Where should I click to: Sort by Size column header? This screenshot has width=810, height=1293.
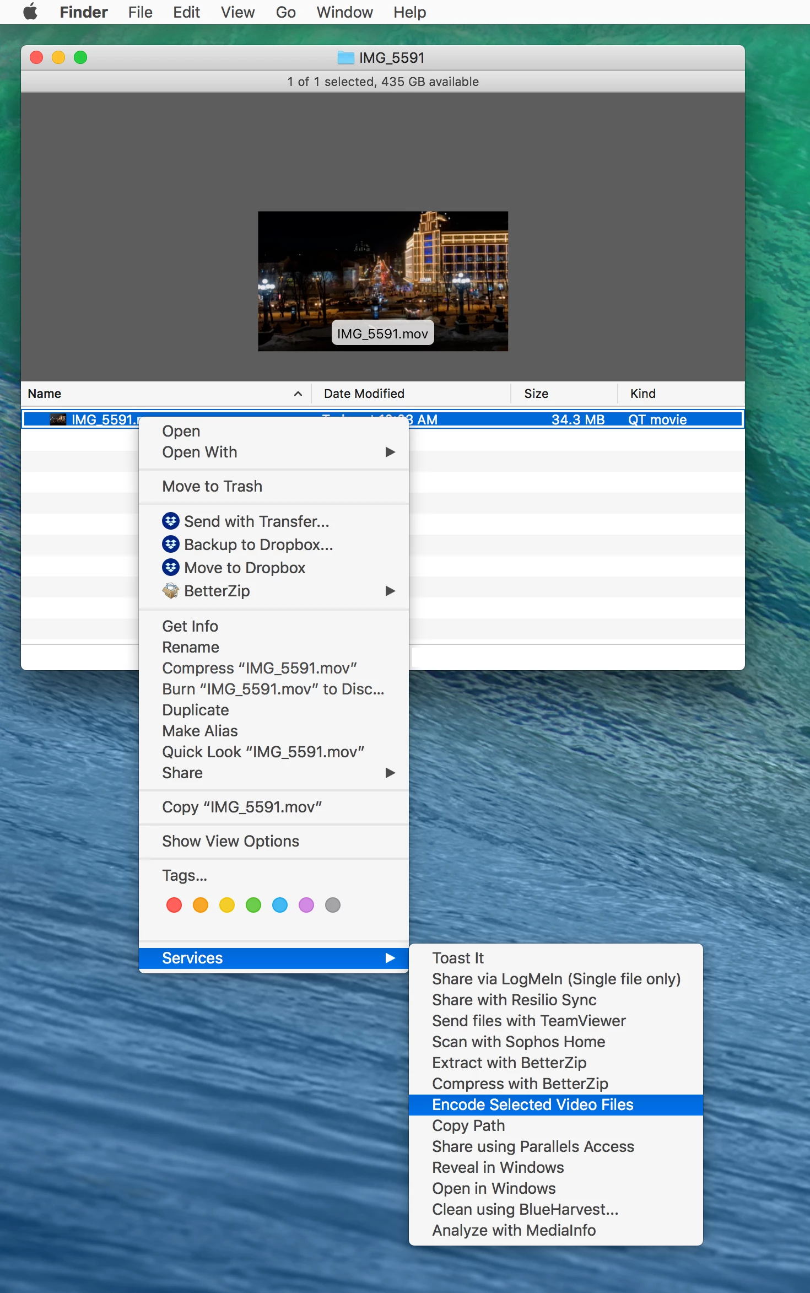coord(564,394)
